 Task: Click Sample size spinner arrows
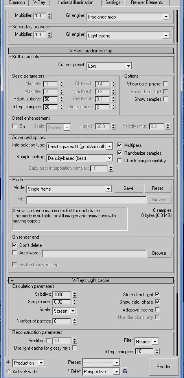(74, 302)
